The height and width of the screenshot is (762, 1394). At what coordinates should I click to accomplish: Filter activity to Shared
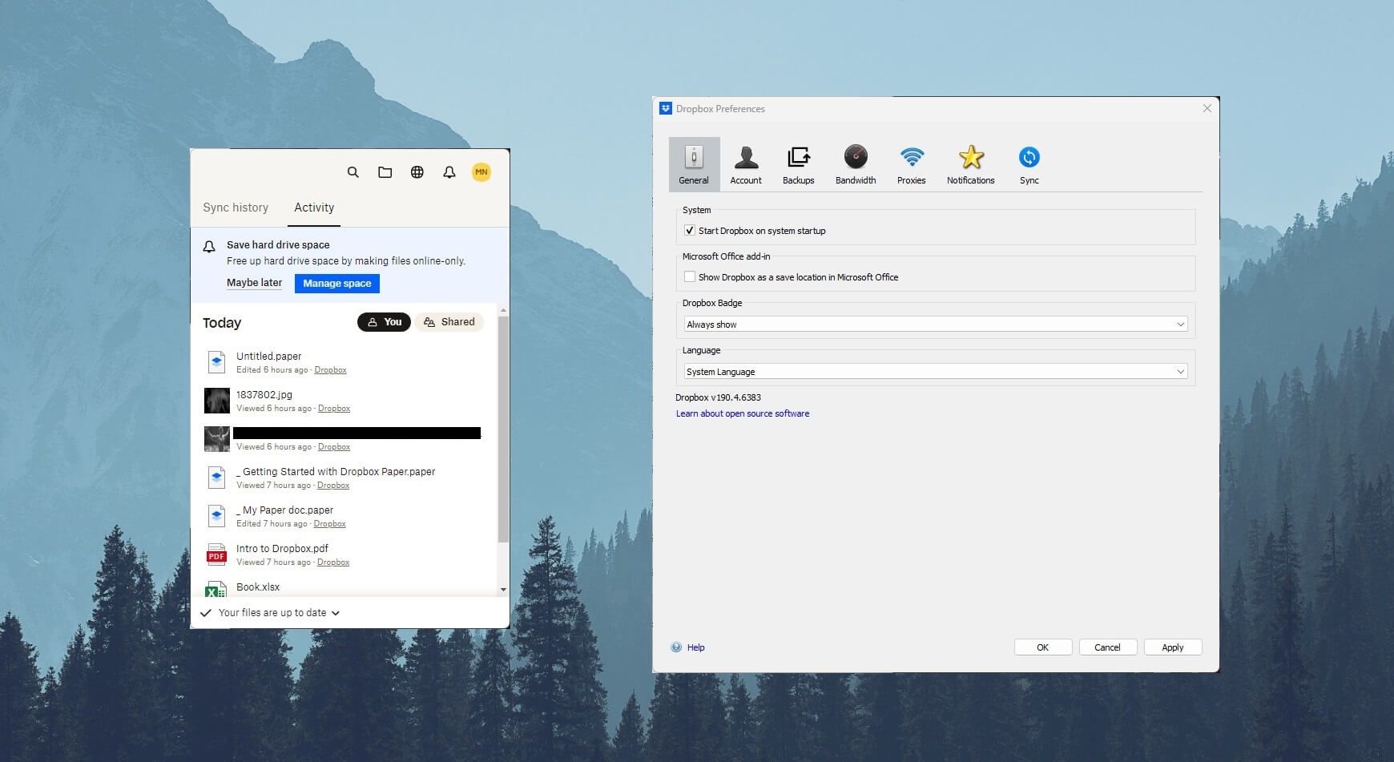tap(449, 322)
